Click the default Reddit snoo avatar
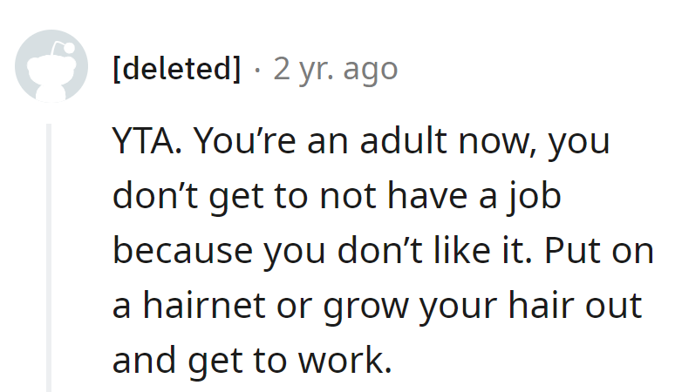 pyautogui.click(x=51, y=68)
